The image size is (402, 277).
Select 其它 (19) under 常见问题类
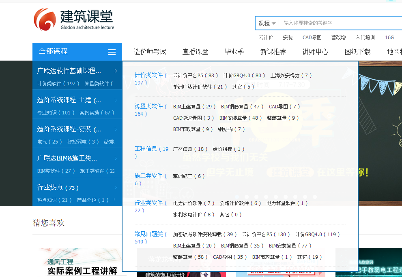click(x=310, y=257)
